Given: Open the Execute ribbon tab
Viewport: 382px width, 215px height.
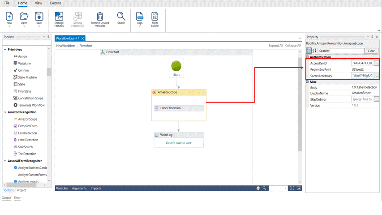Looking at the screenshot, I should click(56, 3).
